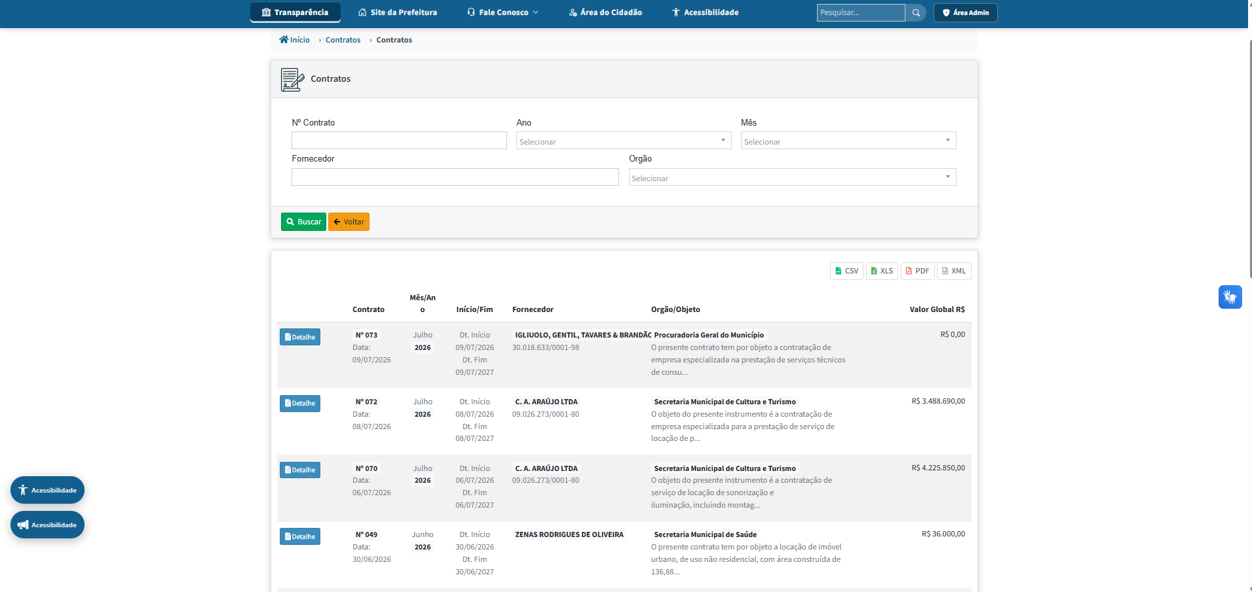This screenshot has width=1252, height=592.
Task: Select contract number Nº 072 text
Action: (366, 402)
